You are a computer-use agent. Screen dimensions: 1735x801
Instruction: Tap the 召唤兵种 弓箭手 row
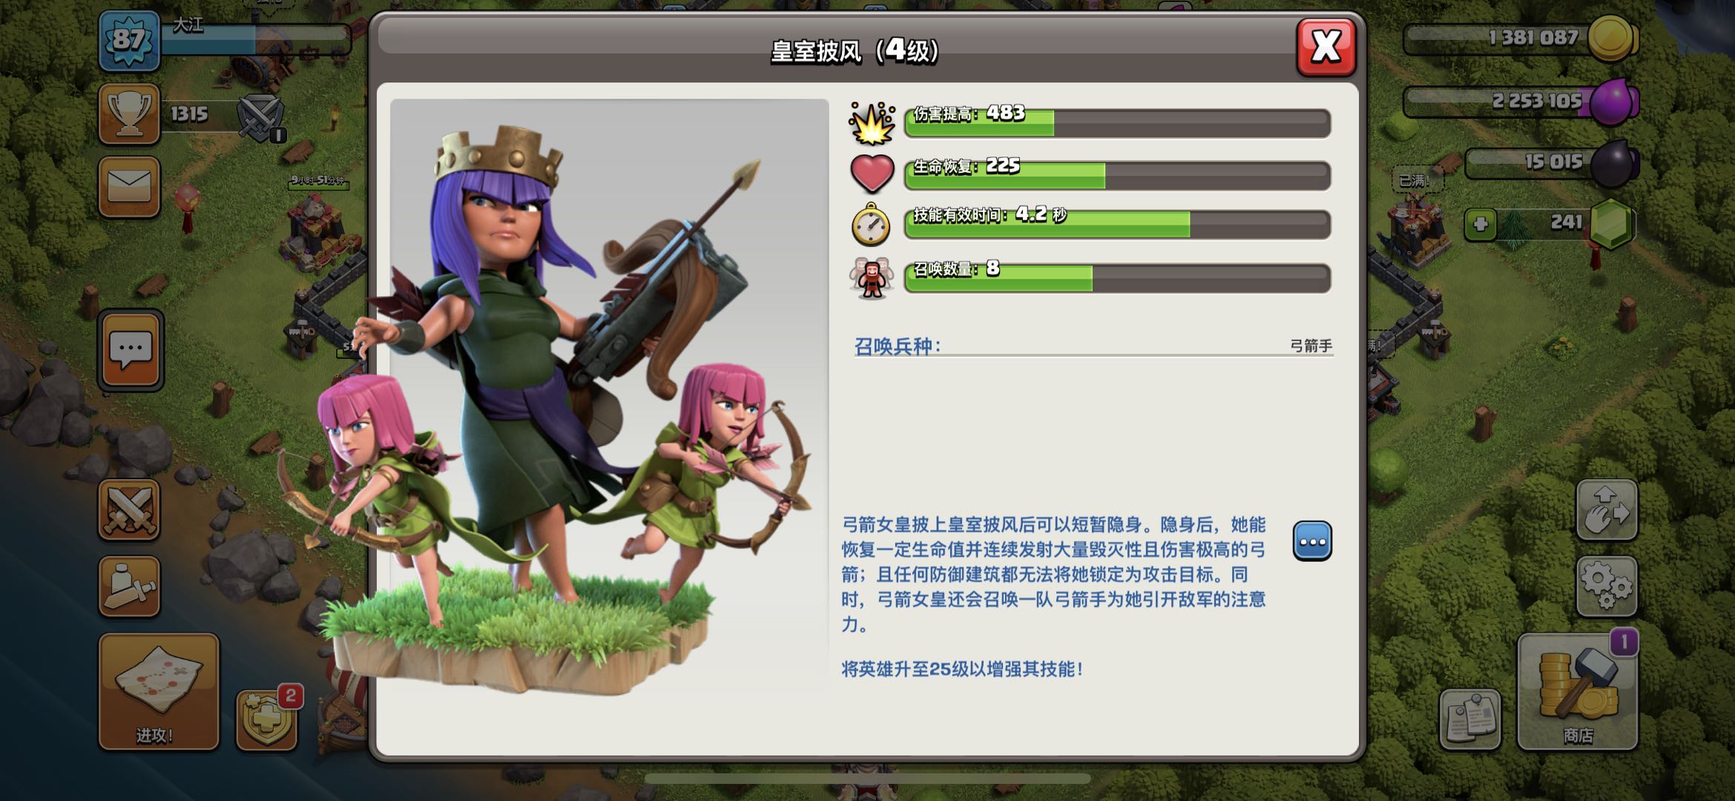pyautogui.click(x=1093, y=346)
